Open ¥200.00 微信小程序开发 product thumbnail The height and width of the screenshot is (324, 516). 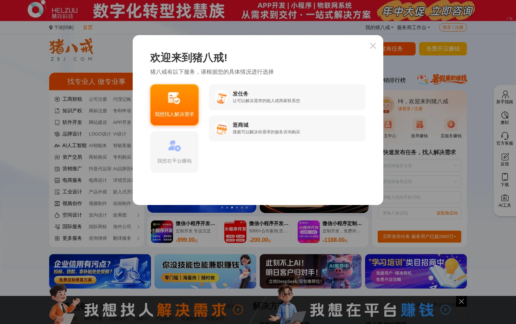click(235, 232)
